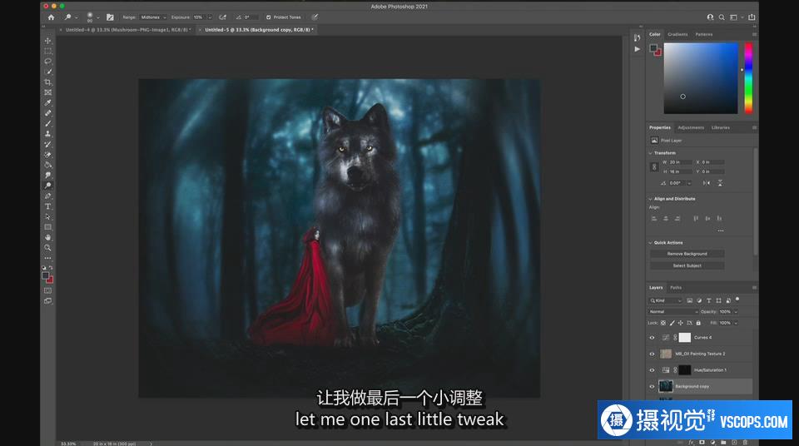Open the layer filter Kind dropdown

pos(665,300)
